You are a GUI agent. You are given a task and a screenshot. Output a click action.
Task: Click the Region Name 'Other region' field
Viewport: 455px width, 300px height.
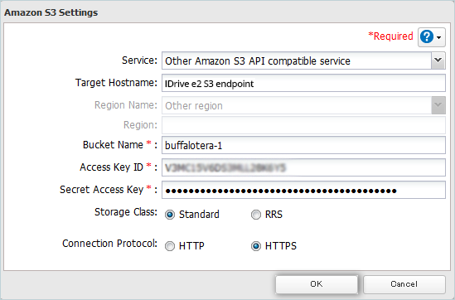(x=297, y=105)
